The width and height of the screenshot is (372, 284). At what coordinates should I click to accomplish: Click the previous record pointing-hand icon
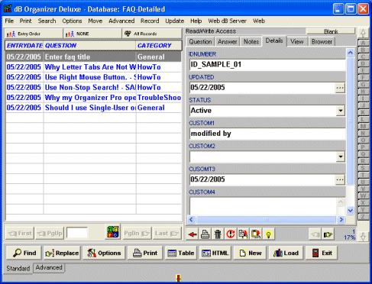point(315,234)
